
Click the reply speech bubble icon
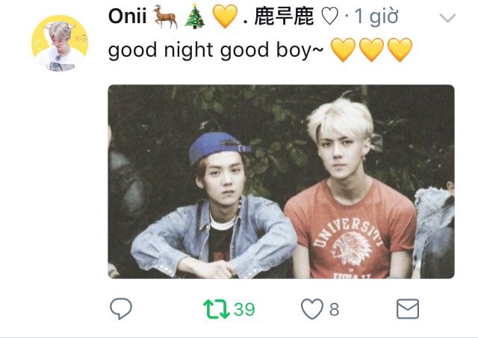click(121, 308)
